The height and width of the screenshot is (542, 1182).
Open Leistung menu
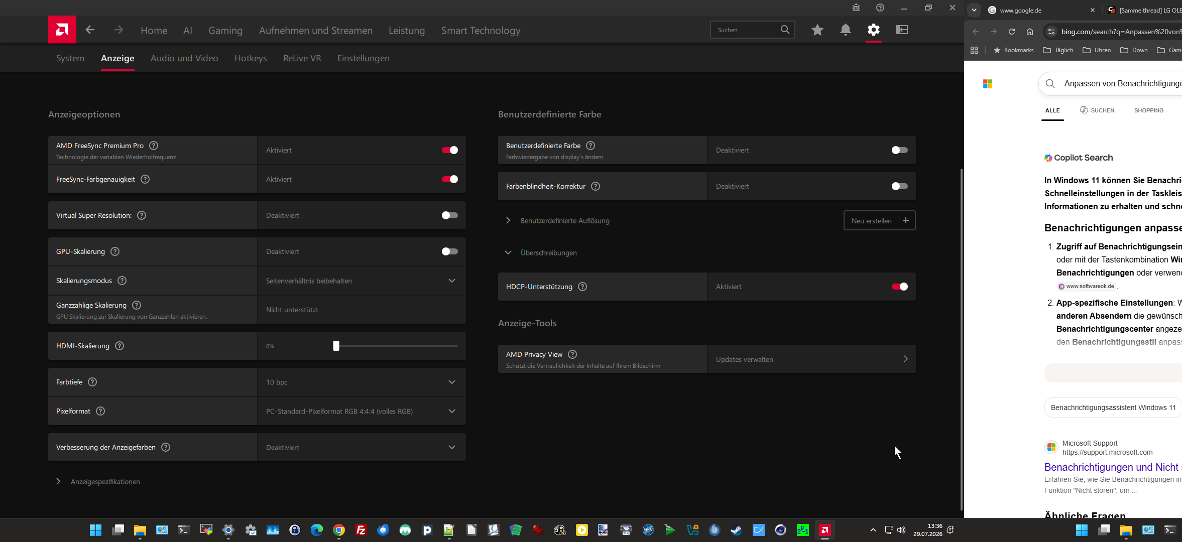coord(407,31)
